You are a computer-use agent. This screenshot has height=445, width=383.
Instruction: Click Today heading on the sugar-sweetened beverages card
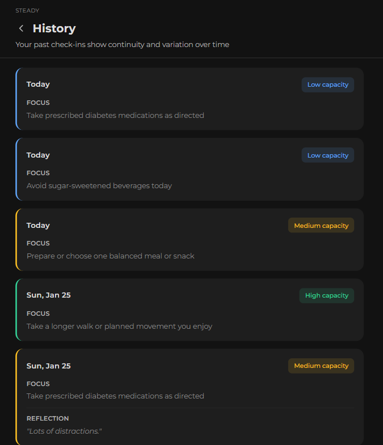[x=38, y=155]
